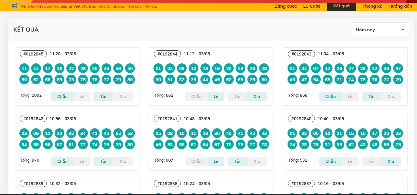Click the megaphone announcement icon

[15, 6]
